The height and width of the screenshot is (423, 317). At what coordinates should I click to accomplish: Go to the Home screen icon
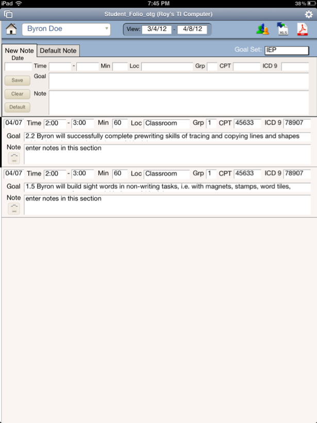tap(10, 29)
